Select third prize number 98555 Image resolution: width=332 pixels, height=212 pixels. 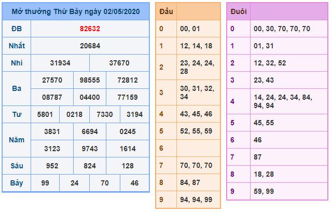90,80
